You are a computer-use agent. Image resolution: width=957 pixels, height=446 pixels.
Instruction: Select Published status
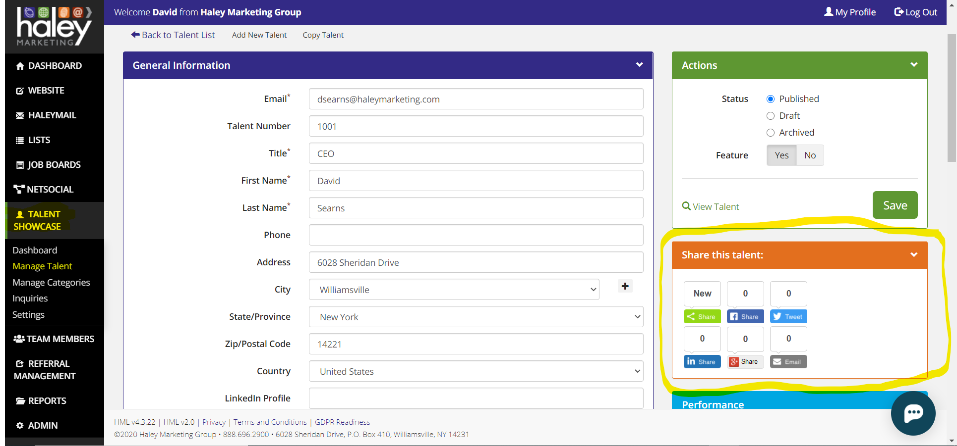click(x=771, y=99)
